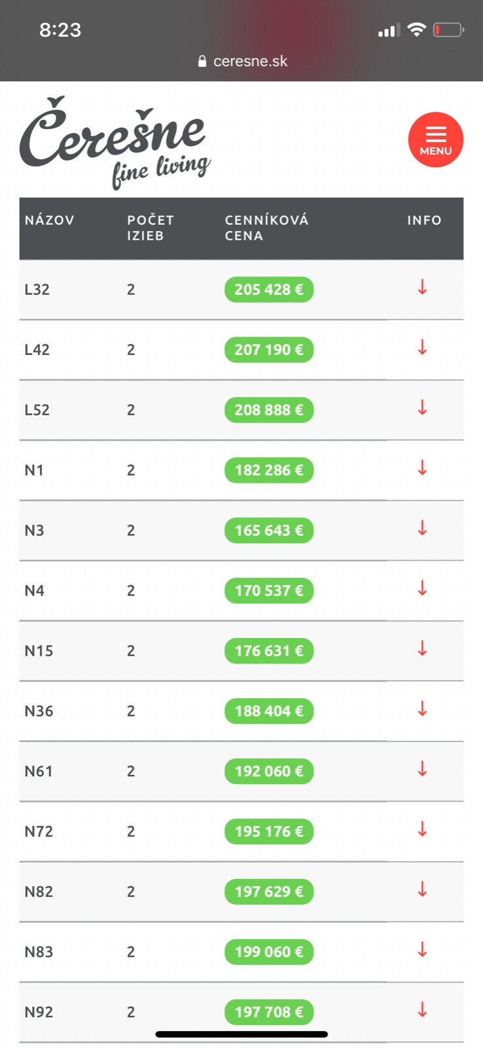Viewport: 483px width, 1048px height.
Task: Tap the green 192 060 € price badge
Action: coord(269,772)
